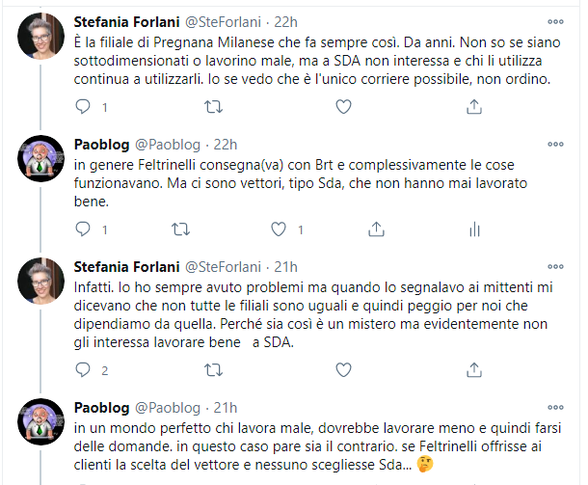Open more options menu on Paoblog's 22h tweet
Screen dimensions: 588x485
[556, 145]
